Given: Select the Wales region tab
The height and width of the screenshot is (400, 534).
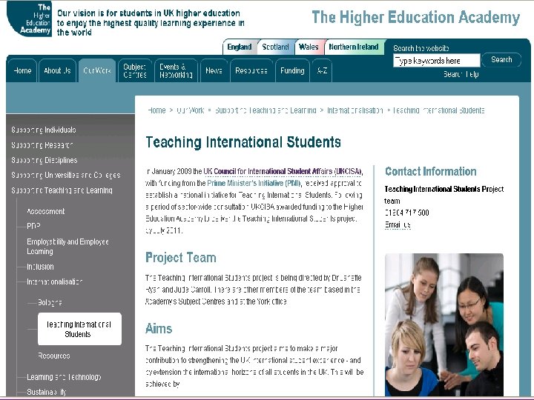Looking at the screenshot, I should click(x=309, y=47).
